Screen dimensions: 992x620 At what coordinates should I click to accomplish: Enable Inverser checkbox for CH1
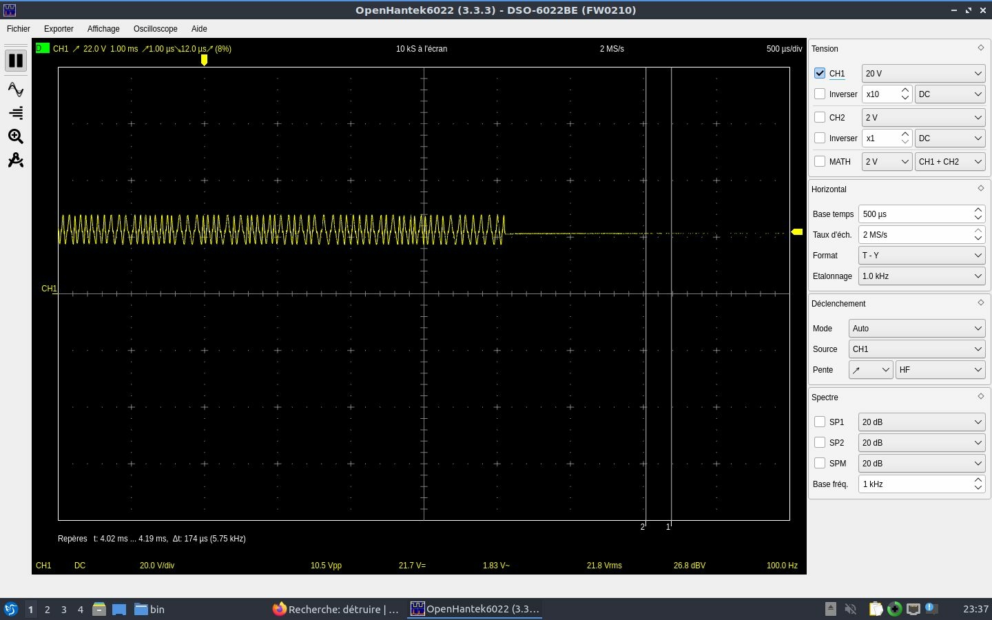pyautogui.click(x=820, y=94)
